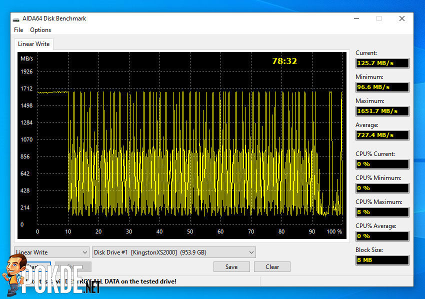Click the CPU% Current value field
The image size is (425, 299).
coord(382,164)
